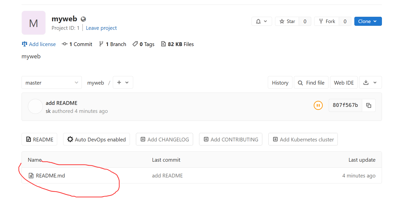This screenshot has height=208, width=407.
Task: Click the Star button
Action: pyautogui.click(x=287, y=21)
